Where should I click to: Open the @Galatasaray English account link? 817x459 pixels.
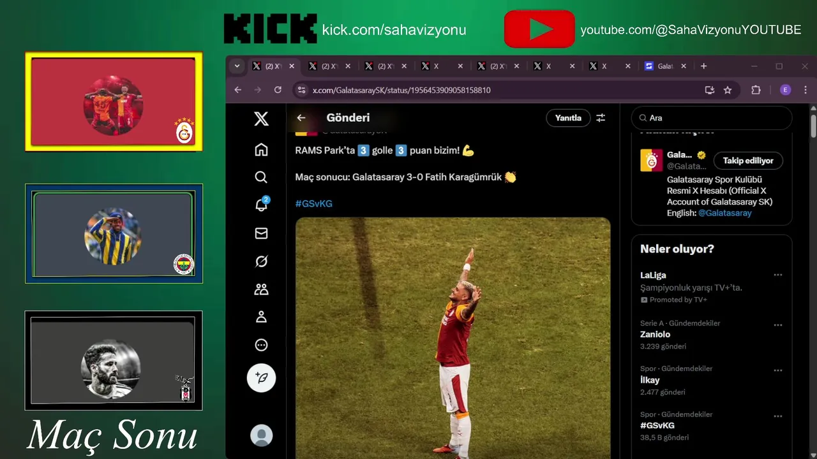(x=724, y=213)
